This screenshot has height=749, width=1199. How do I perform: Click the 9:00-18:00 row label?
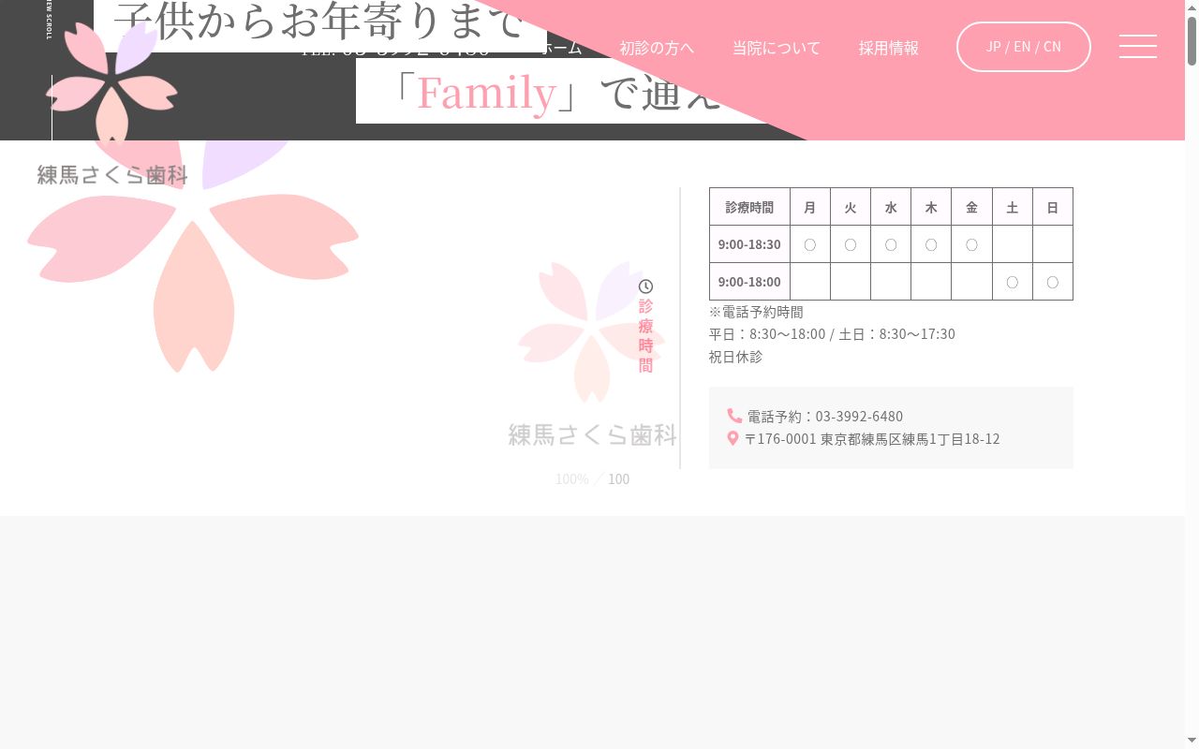pyautogui.click(x=749, y=282)
